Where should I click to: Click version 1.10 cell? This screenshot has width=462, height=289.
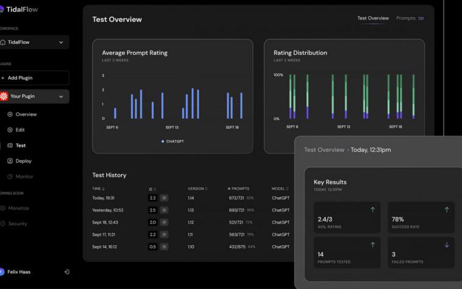pyautogui.click(x=191, y=247)
